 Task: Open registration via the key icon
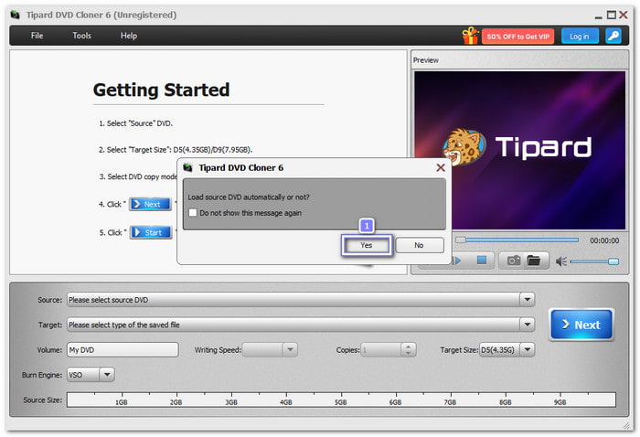[613, 36]
